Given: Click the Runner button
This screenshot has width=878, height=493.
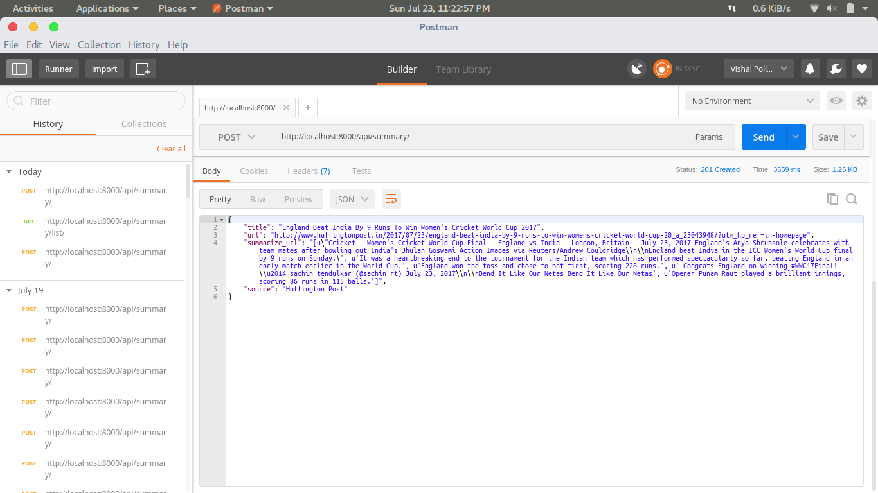Looking at the screenshot, I should pos(58,69).
